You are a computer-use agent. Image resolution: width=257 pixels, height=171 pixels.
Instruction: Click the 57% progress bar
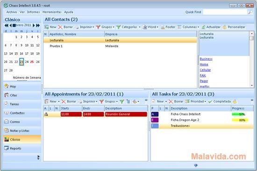[x=238, y=114]
